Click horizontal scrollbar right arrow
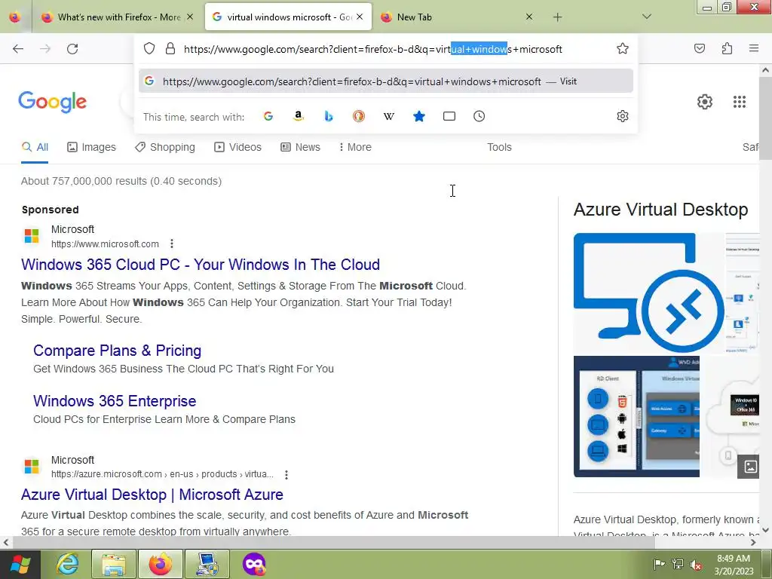 (753, 543)
